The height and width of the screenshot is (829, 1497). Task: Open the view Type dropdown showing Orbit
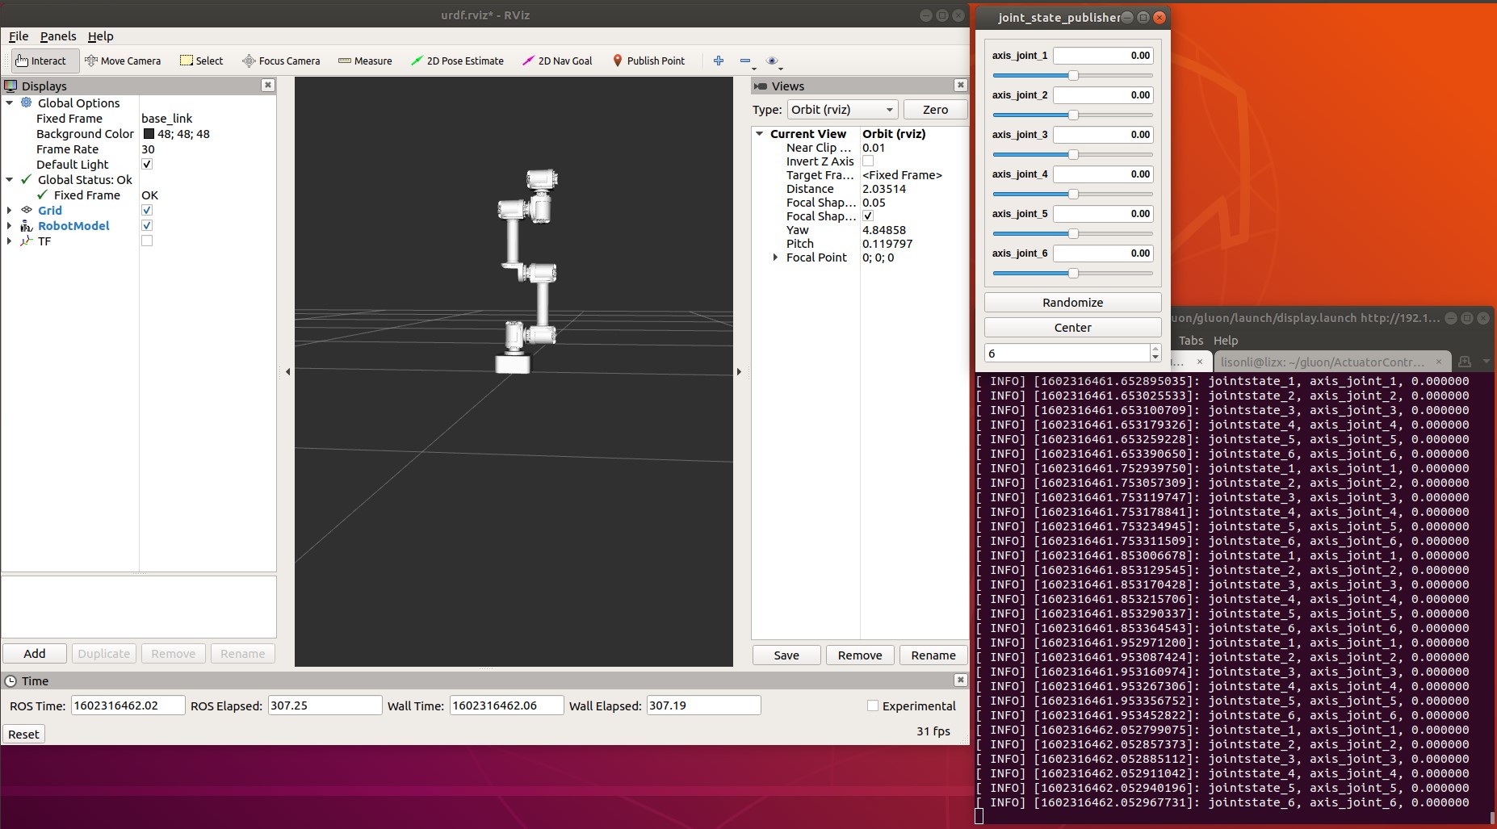pos(841,109)
